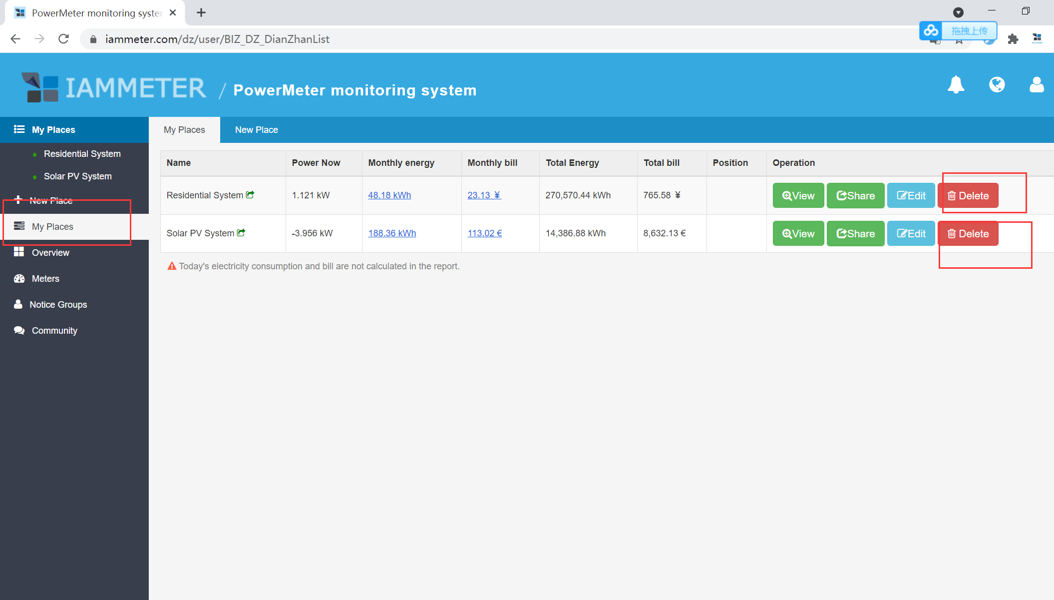Delete the Solar PV System place

968,234
